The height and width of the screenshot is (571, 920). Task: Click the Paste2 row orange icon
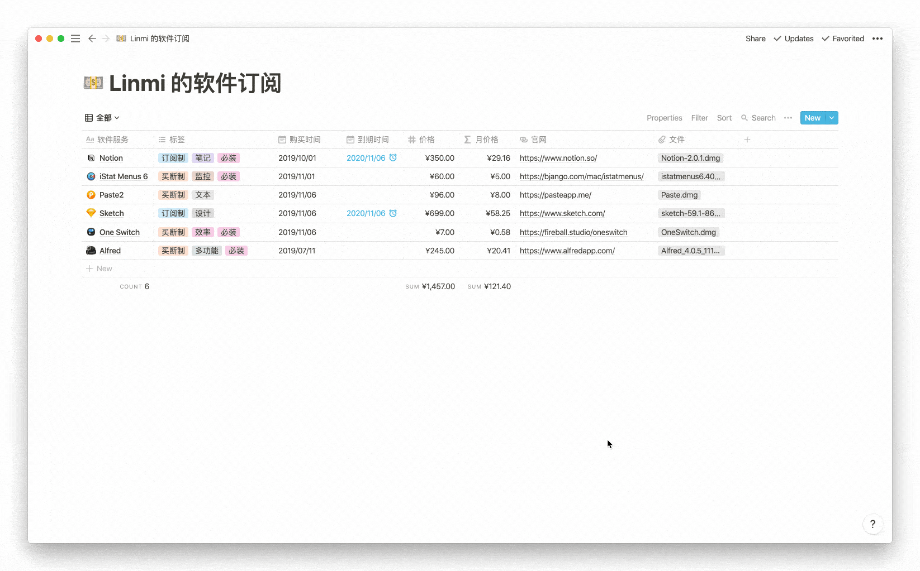click(x=91, y=195)
